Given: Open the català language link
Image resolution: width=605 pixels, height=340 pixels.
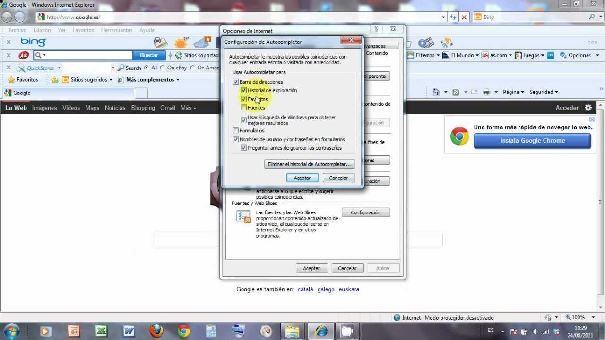Looking at the screenshot, I should coord(305,289).
